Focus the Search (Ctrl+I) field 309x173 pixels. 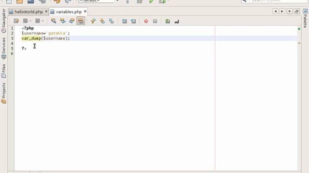(274, 1)
